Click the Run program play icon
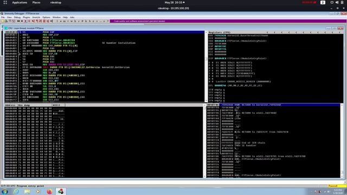This screenshot has width=347, height=195. click(25, 21)
